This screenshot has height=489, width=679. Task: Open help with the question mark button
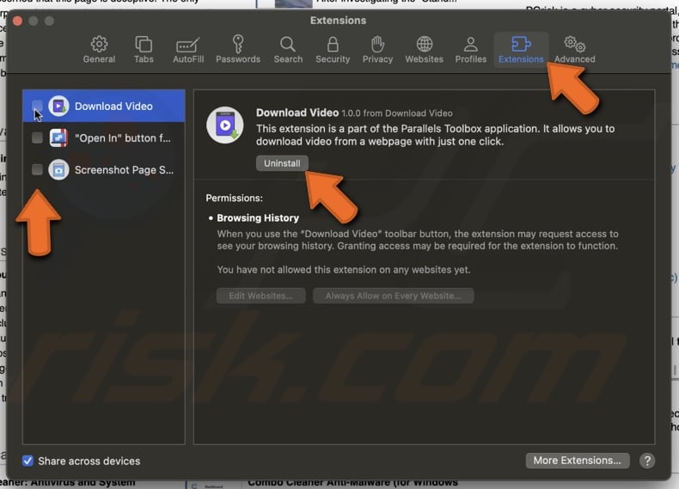click(647, 461)
